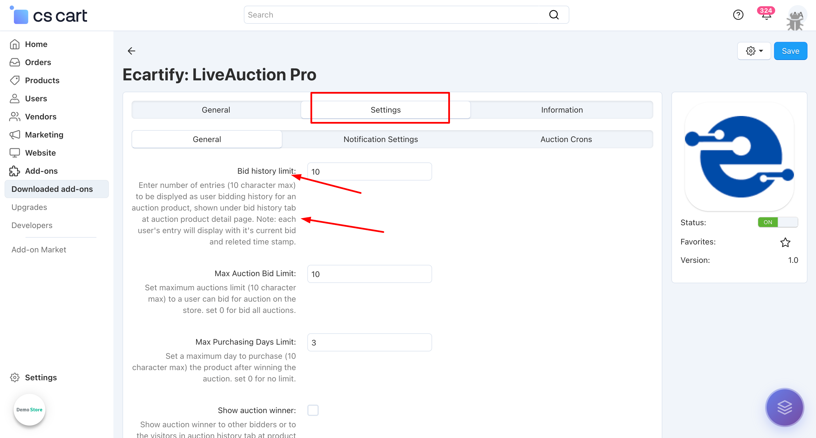Click the back arrow icon
This screenshot has height=438, width=816.
132,51
